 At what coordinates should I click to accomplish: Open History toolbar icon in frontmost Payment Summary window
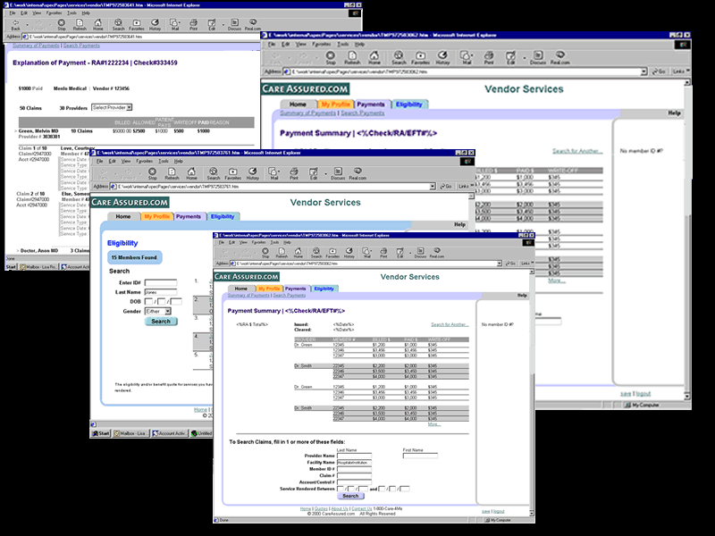[x=349, y=253]
